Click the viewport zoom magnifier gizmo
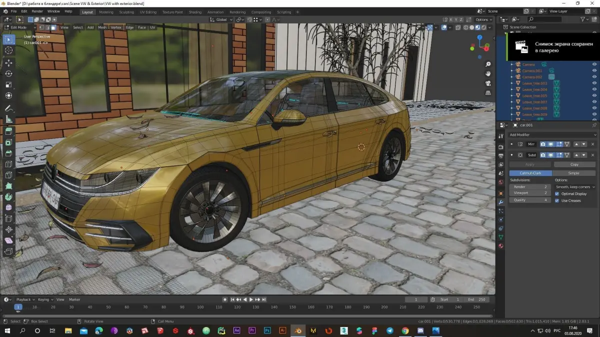This screenshot has height=337, width=600. pyautogui.click(x=488, y=64)
